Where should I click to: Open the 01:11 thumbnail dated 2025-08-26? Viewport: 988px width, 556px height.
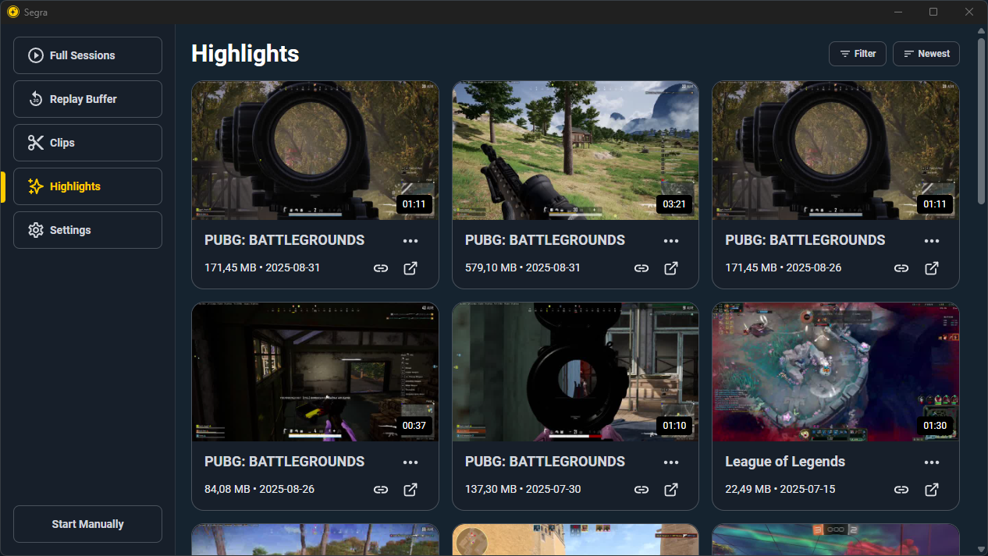tap(836, 151)
